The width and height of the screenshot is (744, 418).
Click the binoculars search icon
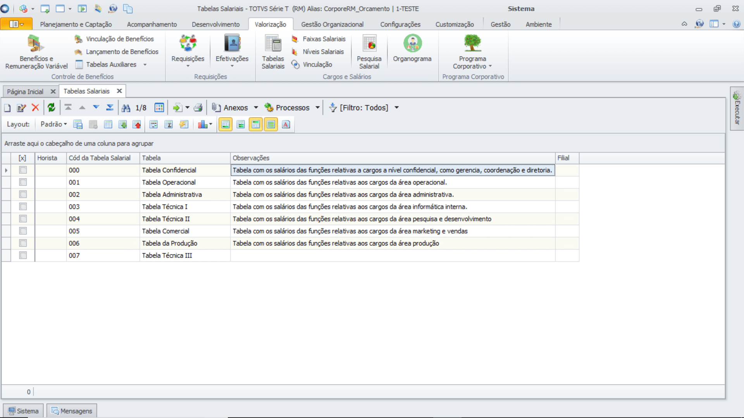(x=126, y=108)
